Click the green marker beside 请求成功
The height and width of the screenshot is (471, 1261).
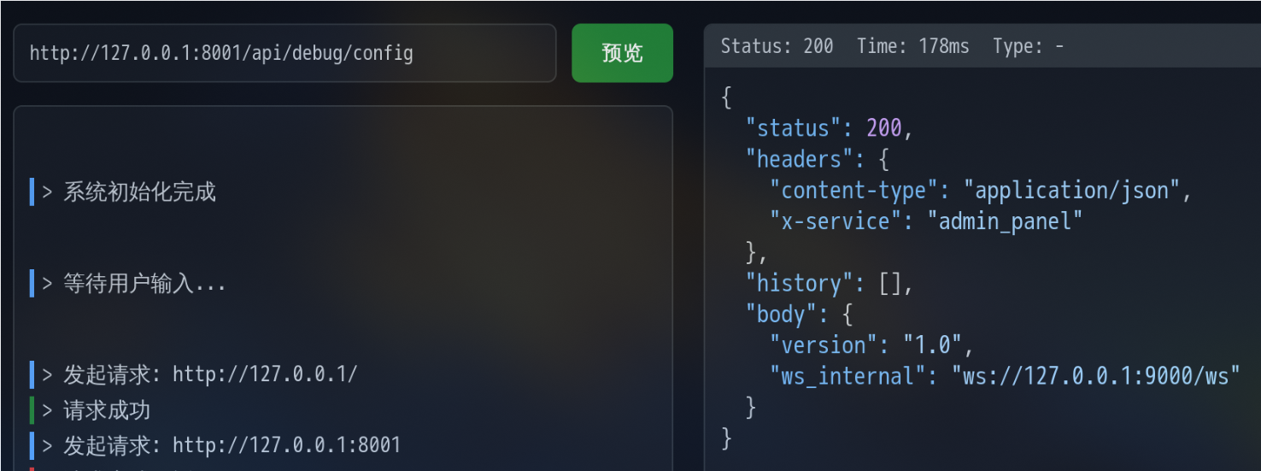(32, 410)
